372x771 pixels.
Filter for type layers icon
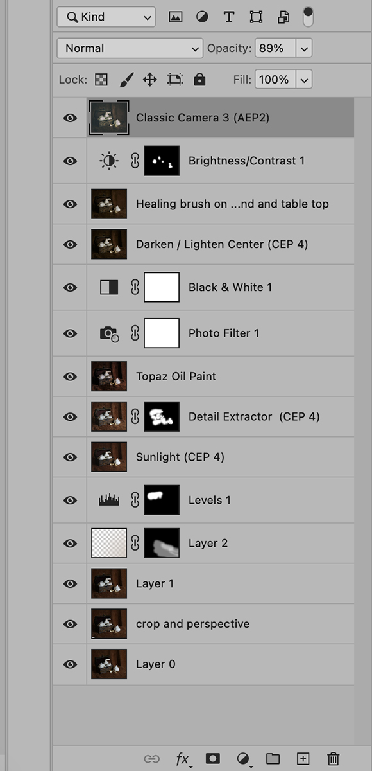[228, 17]
